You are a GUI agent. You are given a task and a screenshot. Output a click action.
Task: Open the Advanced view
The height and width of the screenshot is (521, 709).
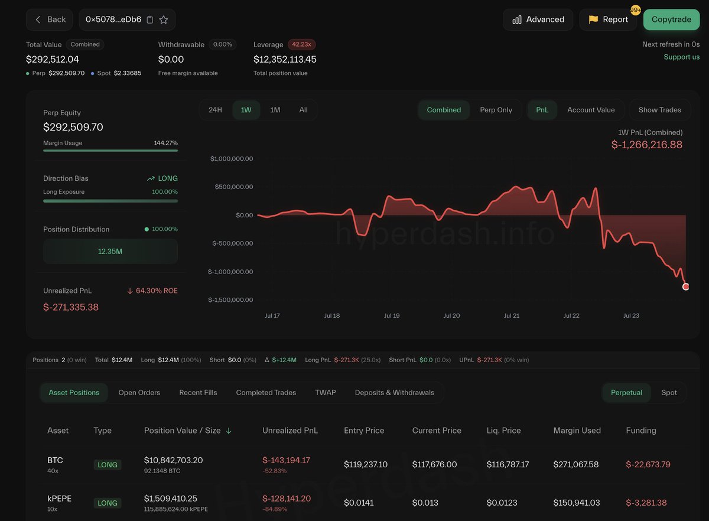[538, 19]
